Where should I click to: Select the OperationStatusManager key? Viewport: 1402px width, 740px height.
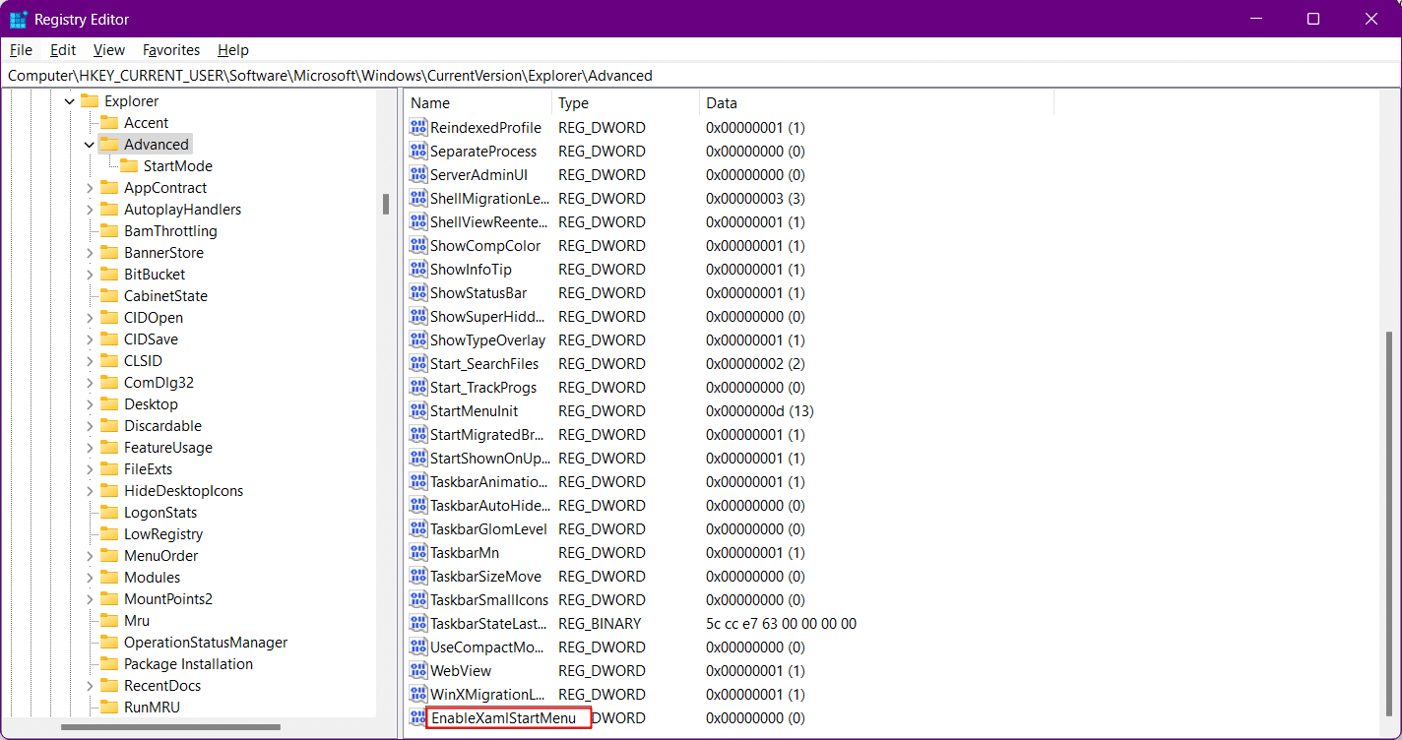206,643
